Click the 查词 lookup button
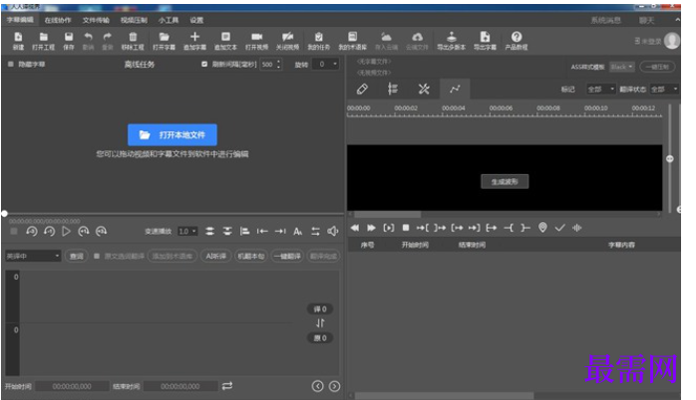This screenshot has height=400, width=696. [x=77, y=256]
